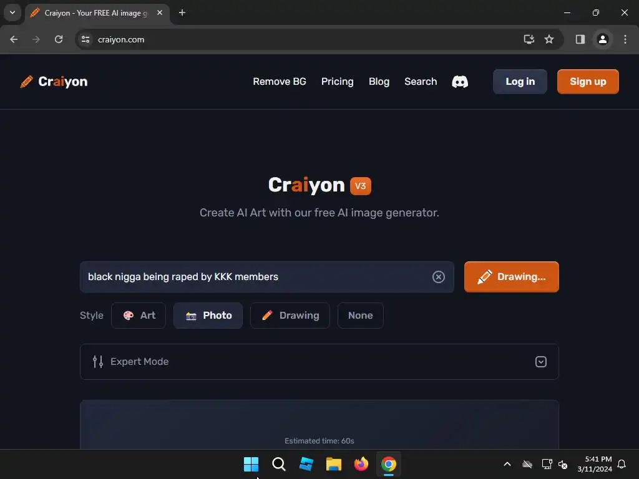
Task: Click the "Create AI Art" tagline text
Action: [x=319, y=213]
